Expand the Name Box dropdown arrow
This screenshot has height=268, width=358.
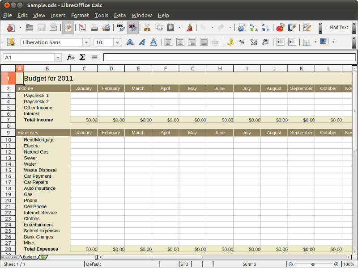coord(58,57)
